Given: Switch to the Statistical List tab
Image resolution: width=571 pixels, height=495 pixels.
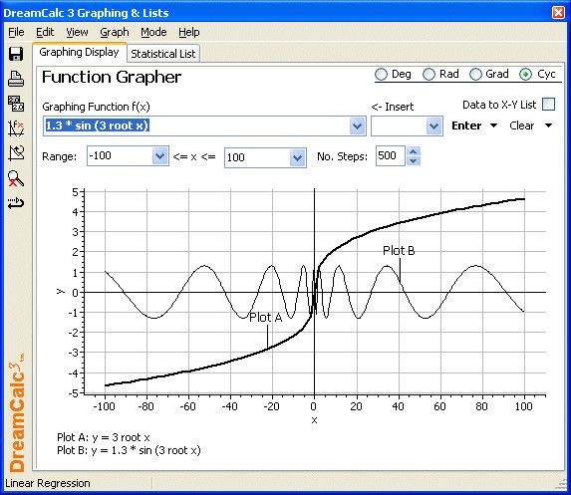Looking at the screenshot, I should click(163, 54).
